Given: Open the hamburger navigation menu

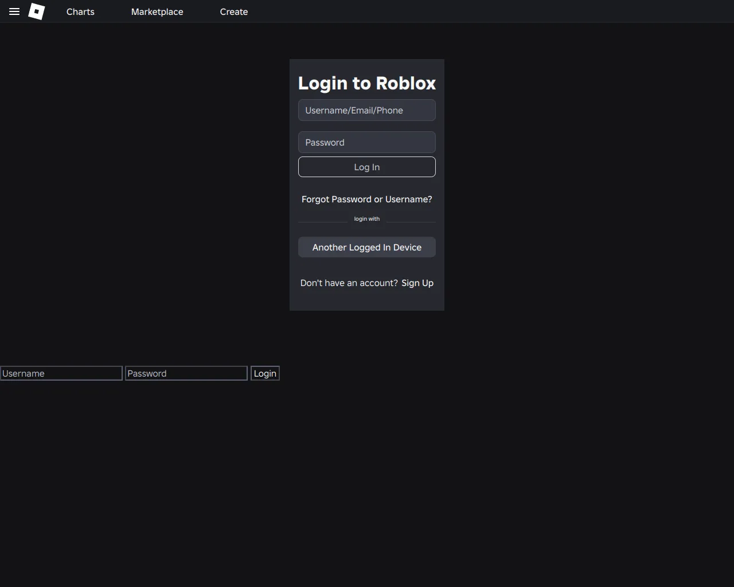Looking at the screenshot, I should pyautogui.click(x=14, y=11).
